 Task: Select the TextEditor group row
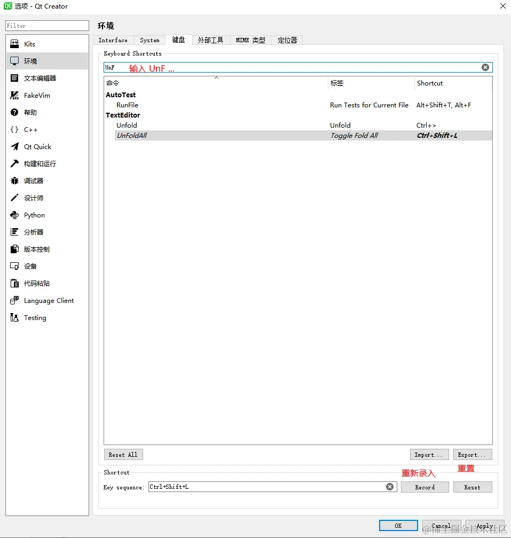pos(298,115)
